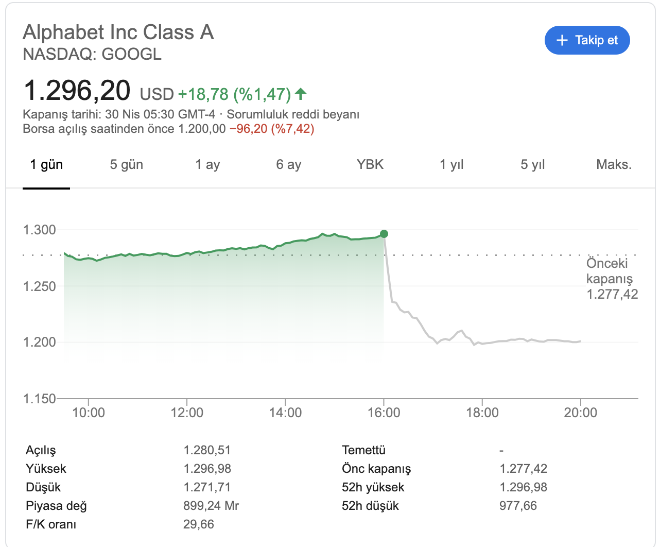Select the 6 ay tab
Image resolution: width=660 pixels, height=547 pixels.
[288, 165]
